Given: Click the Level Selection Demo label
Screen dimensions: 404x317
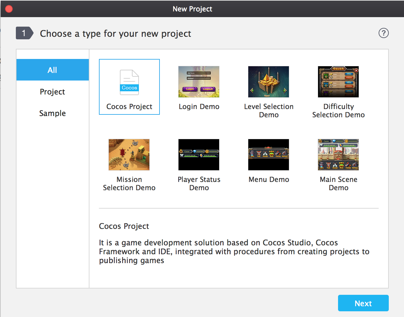Looking at the screenshot, I should [269, 111].
